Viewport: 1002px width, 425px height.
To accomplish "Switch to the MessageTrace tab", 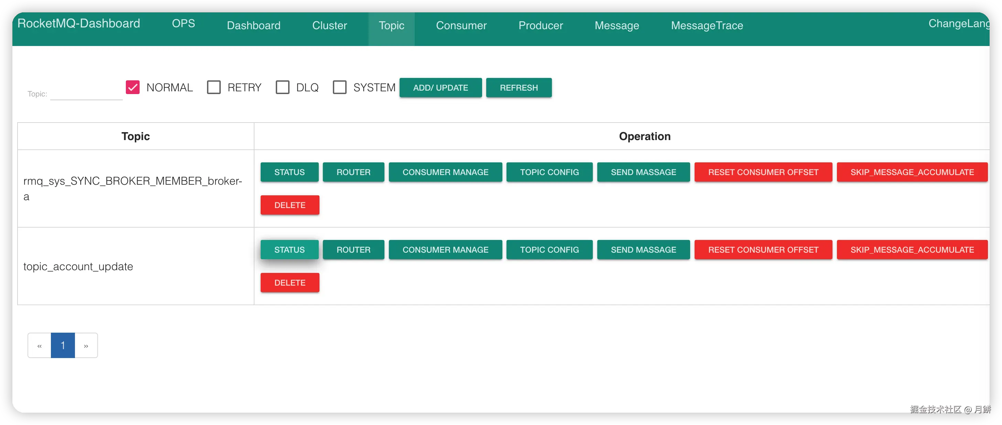I will (x=707, y=26).
